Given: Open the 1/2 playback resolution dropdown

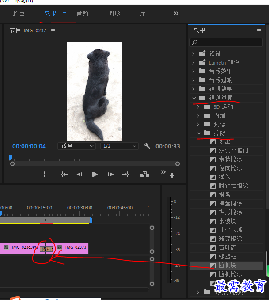Looking at the screenshot, I should coord(119,146).
